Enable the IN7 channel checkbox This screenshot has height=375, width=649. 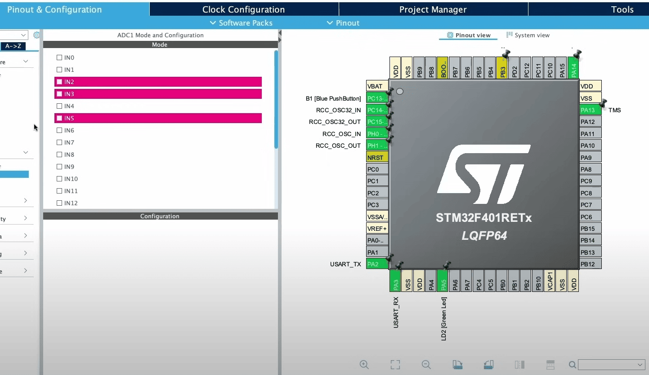click(x=59, y=142)
